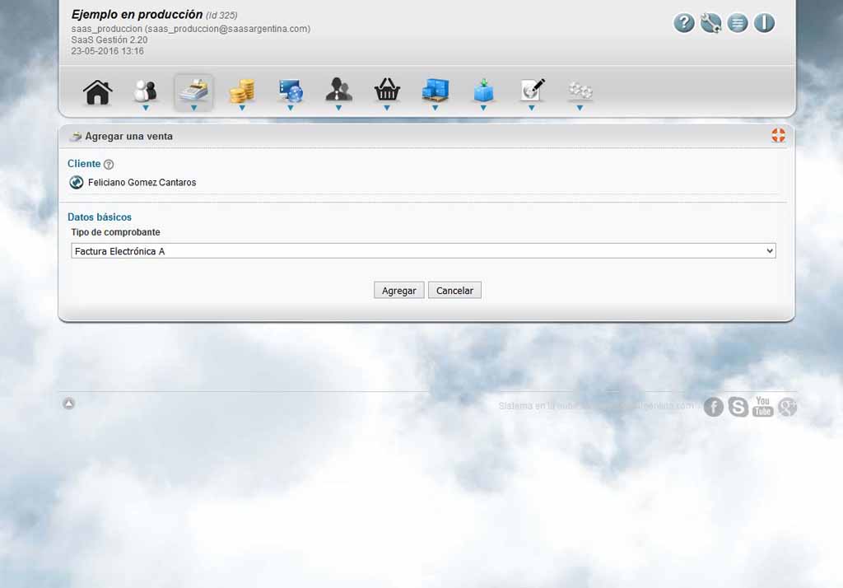Click the round power button in header
This screenshot has height=588, width=843.
click(764, 23)
